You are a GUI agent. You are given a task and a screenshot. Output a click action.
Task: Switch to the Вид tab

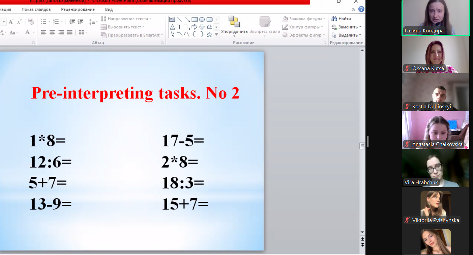109,9
